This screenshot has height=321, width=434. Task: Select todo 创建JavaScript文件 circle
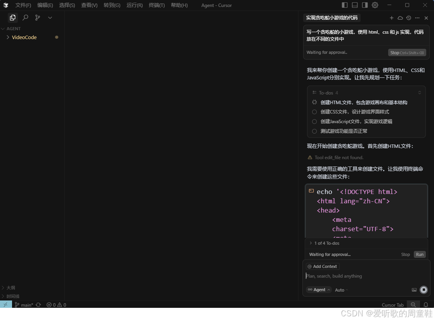314,122
